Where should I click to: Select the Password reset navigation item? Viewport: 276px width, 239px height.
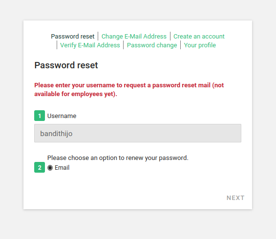(x=73, y=37)
